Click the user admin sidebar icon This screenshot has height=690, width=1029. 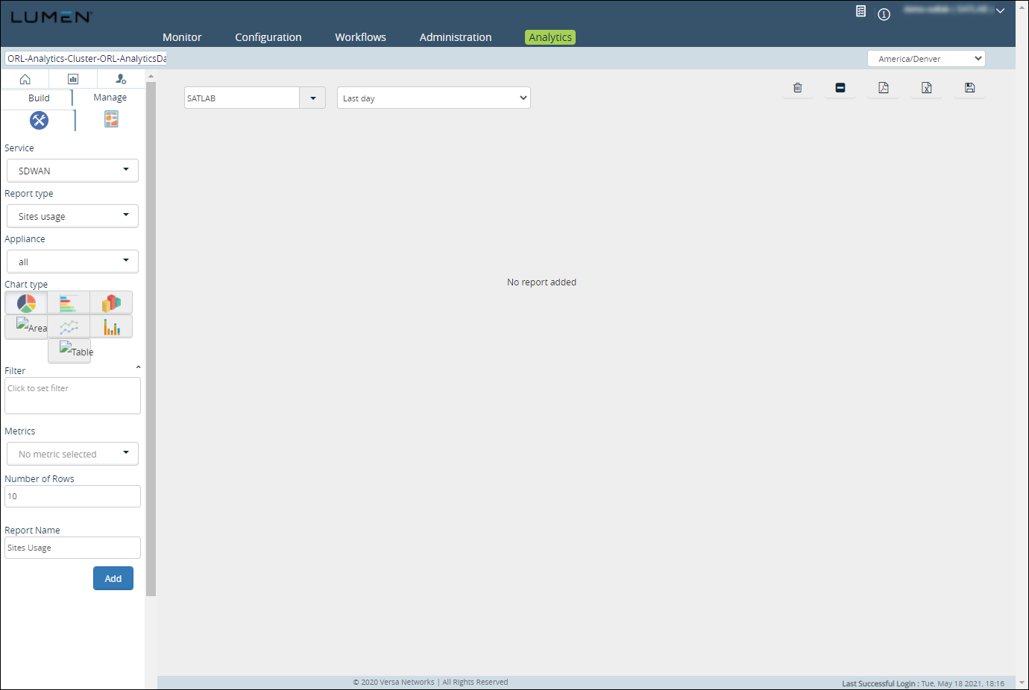120,78
